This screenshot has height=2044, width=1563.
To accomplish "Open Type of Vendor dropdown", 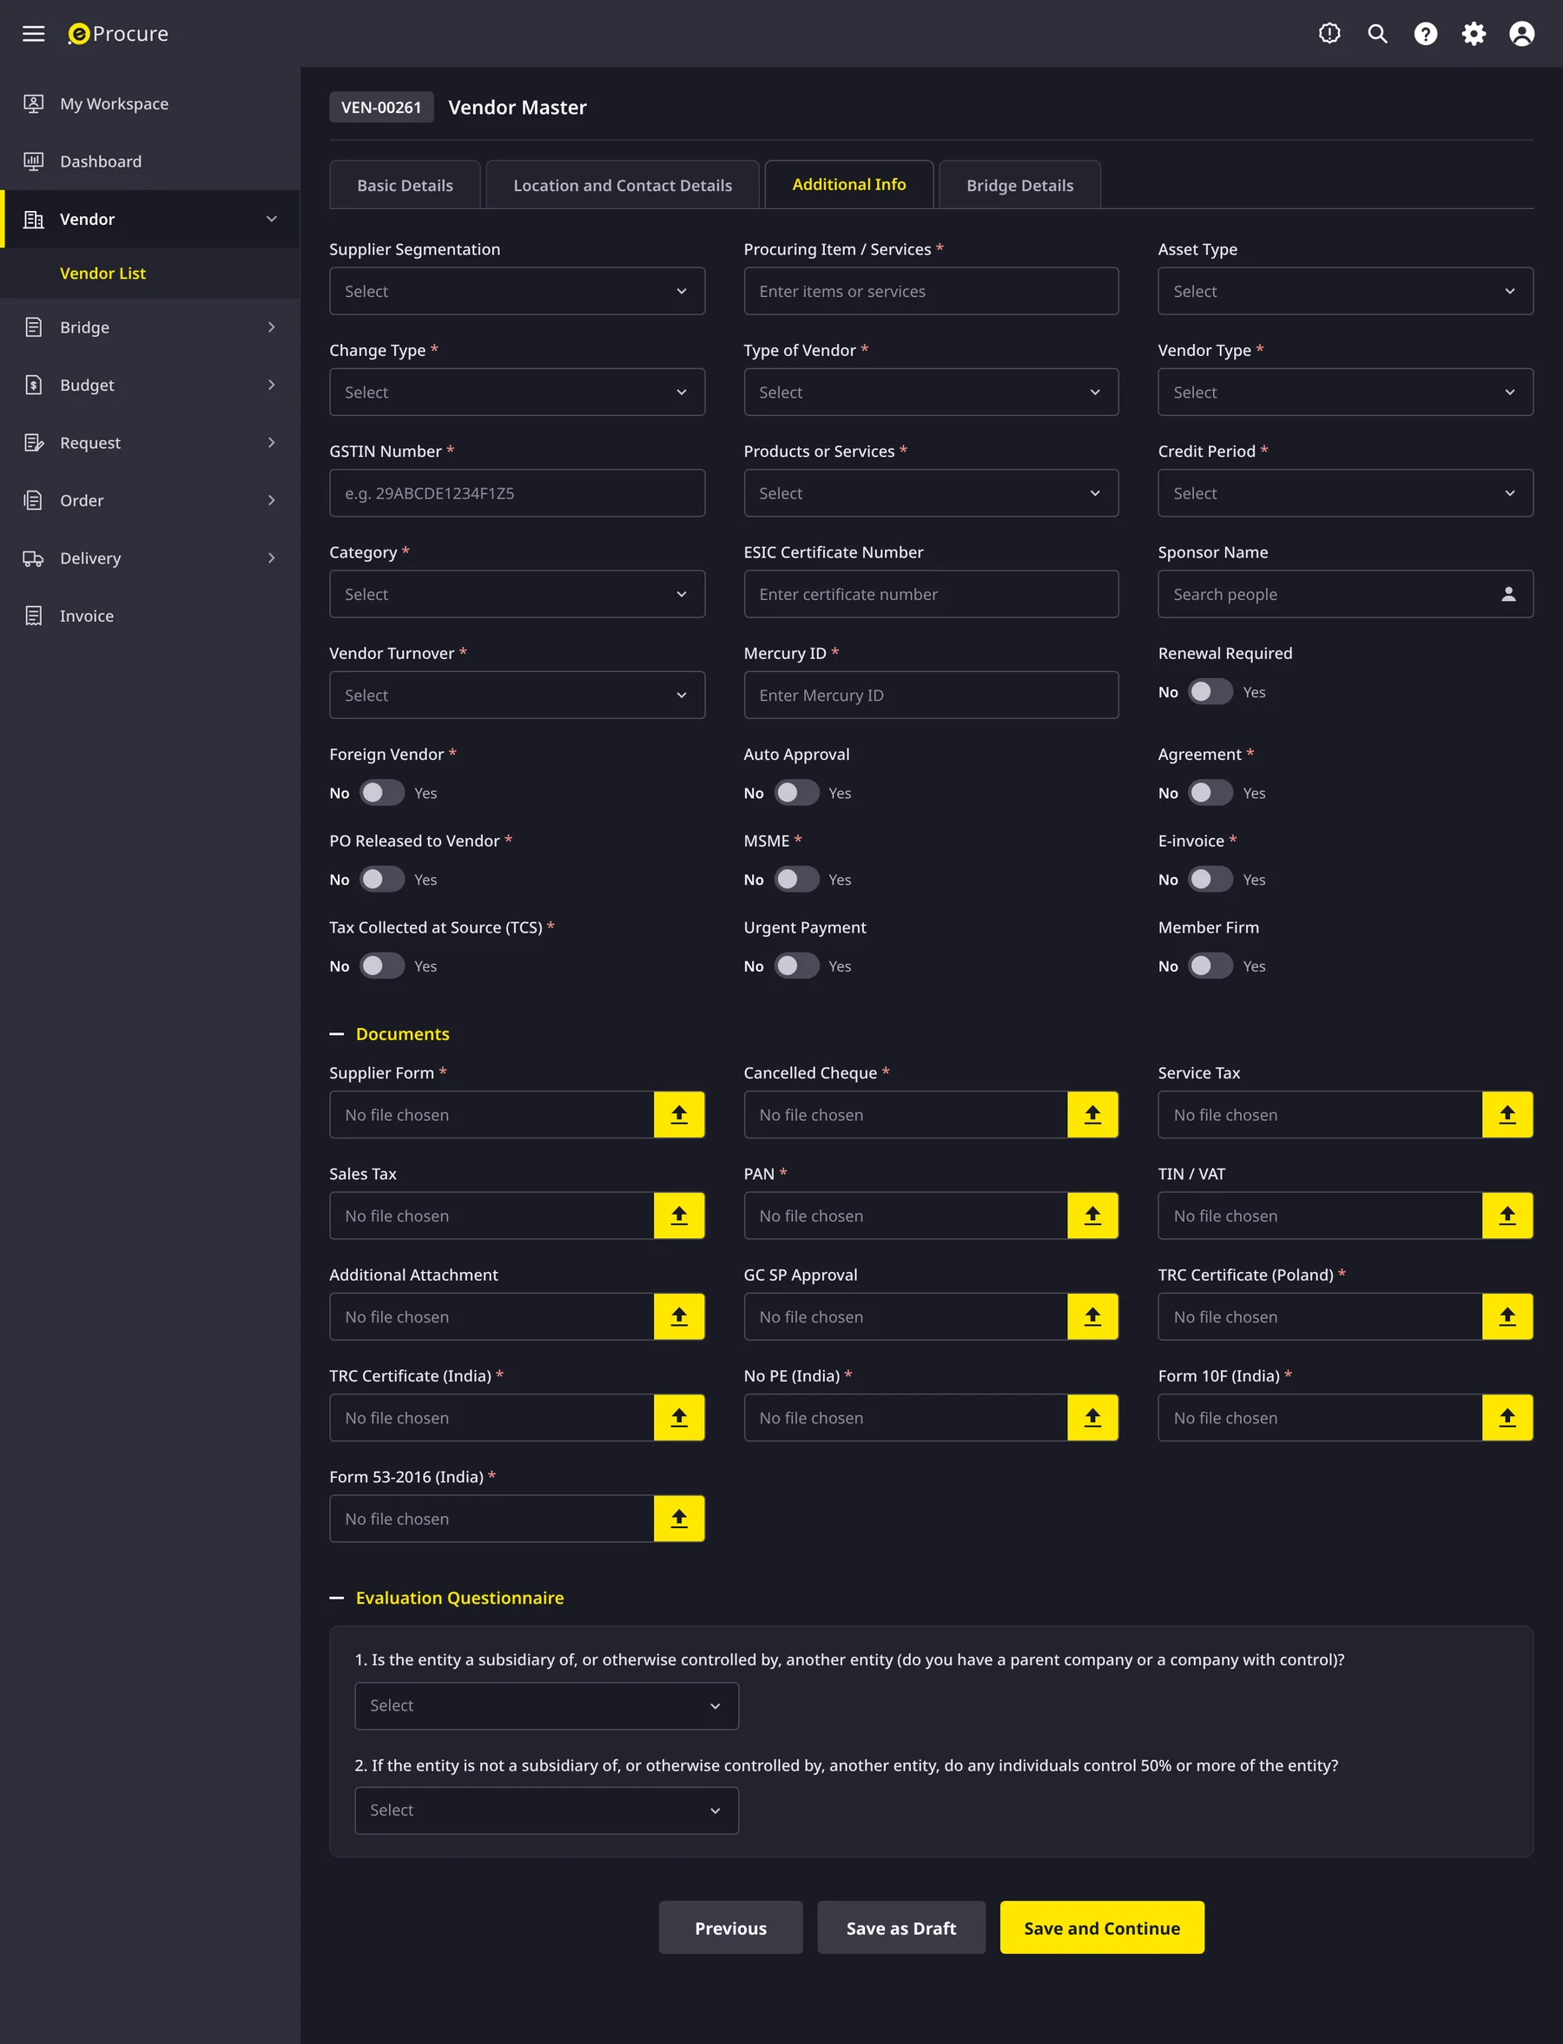I will coord(930,392).
